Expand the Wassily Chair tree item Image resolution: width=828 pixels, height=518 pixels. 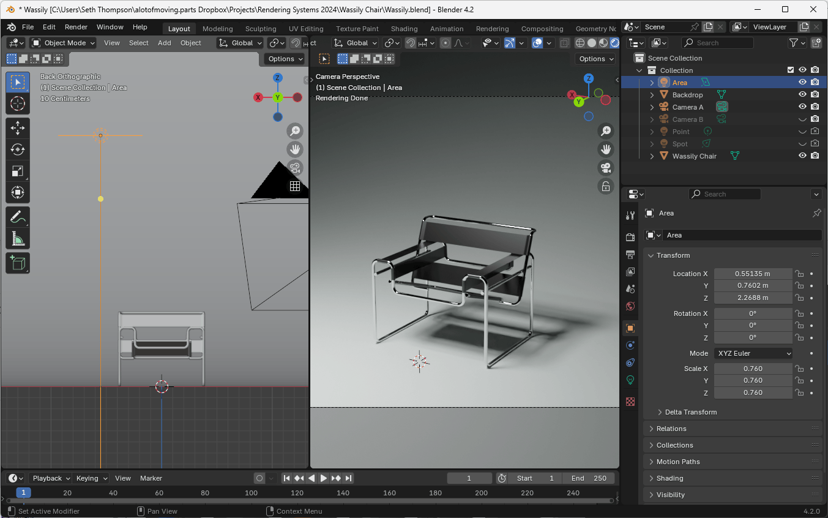coord(652,156)
